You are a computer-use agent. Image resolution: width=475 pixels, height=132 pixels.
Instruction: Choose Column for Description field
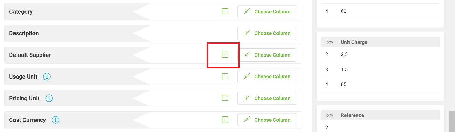267,33
